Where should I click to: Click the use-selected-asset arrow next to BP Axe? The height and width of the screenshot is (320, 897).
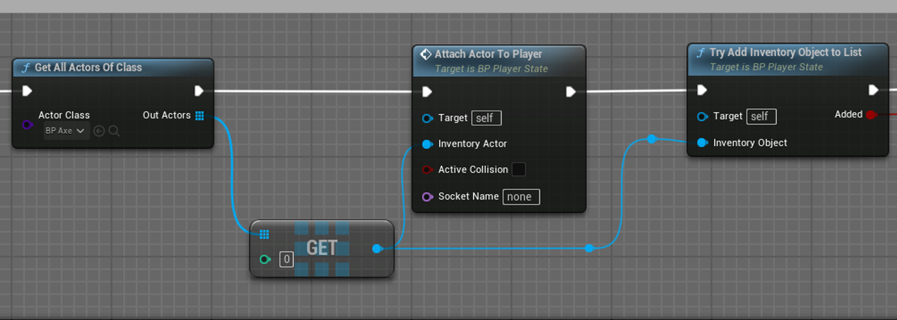(x=99, y=131)
